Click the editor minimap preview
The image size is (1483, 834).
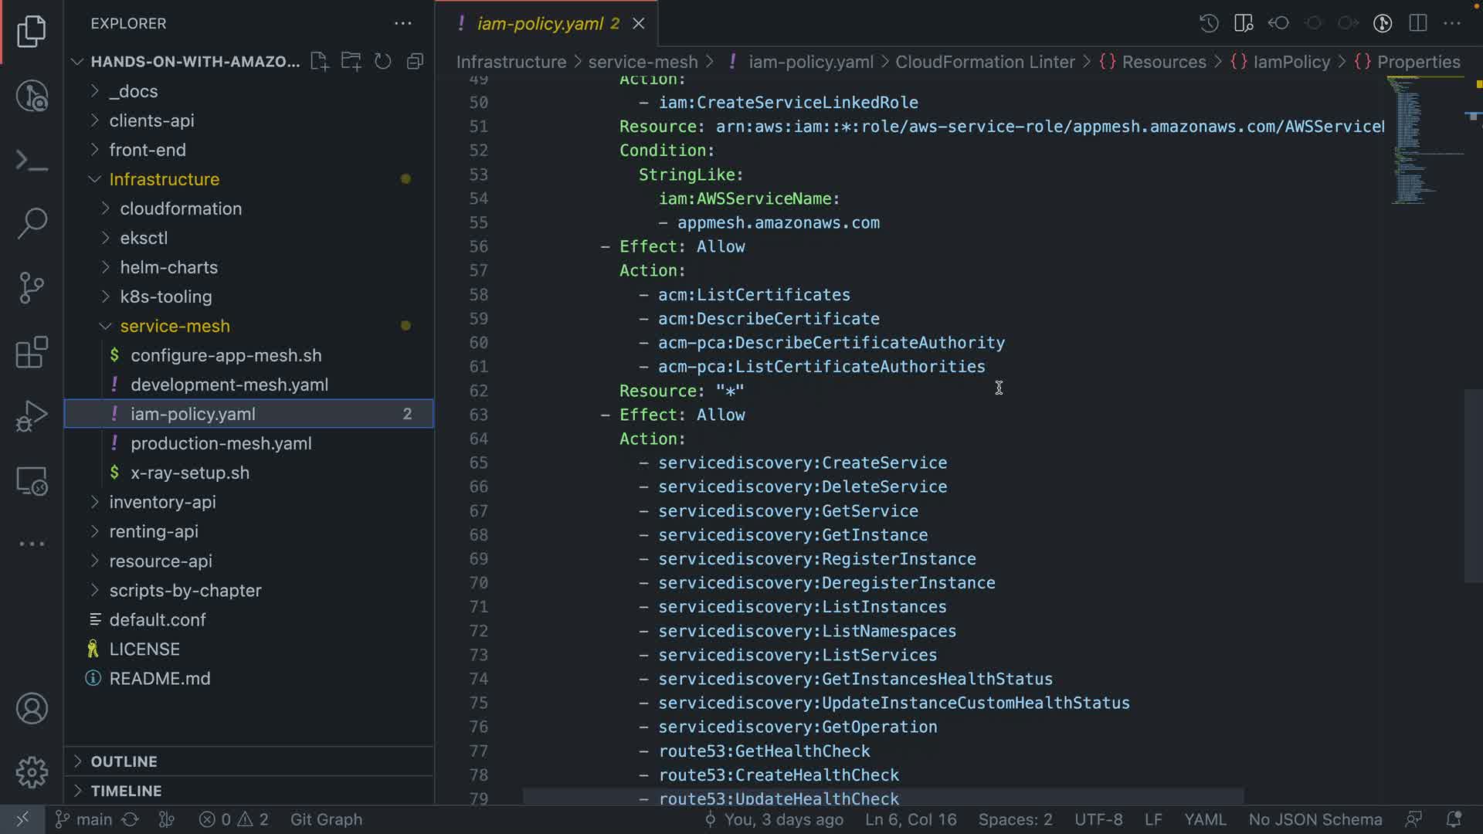point(1413,139)
